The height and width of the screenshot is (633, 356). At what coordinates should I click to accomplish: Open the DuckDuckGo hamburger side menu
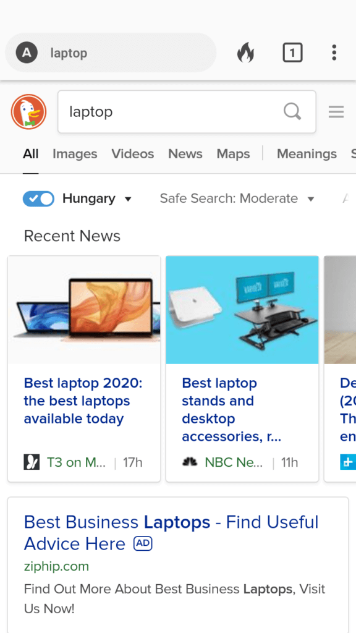[x=336, y=112]
